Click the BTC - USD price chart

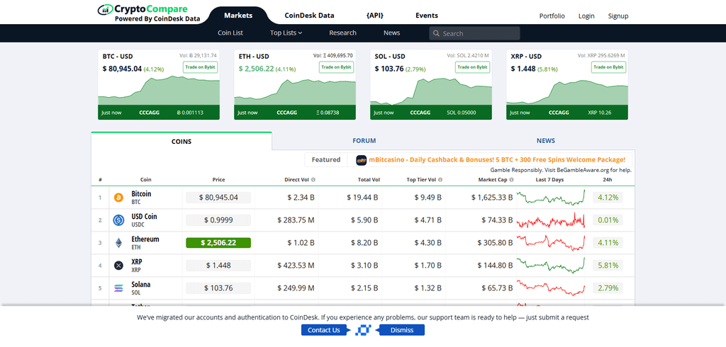159,91
